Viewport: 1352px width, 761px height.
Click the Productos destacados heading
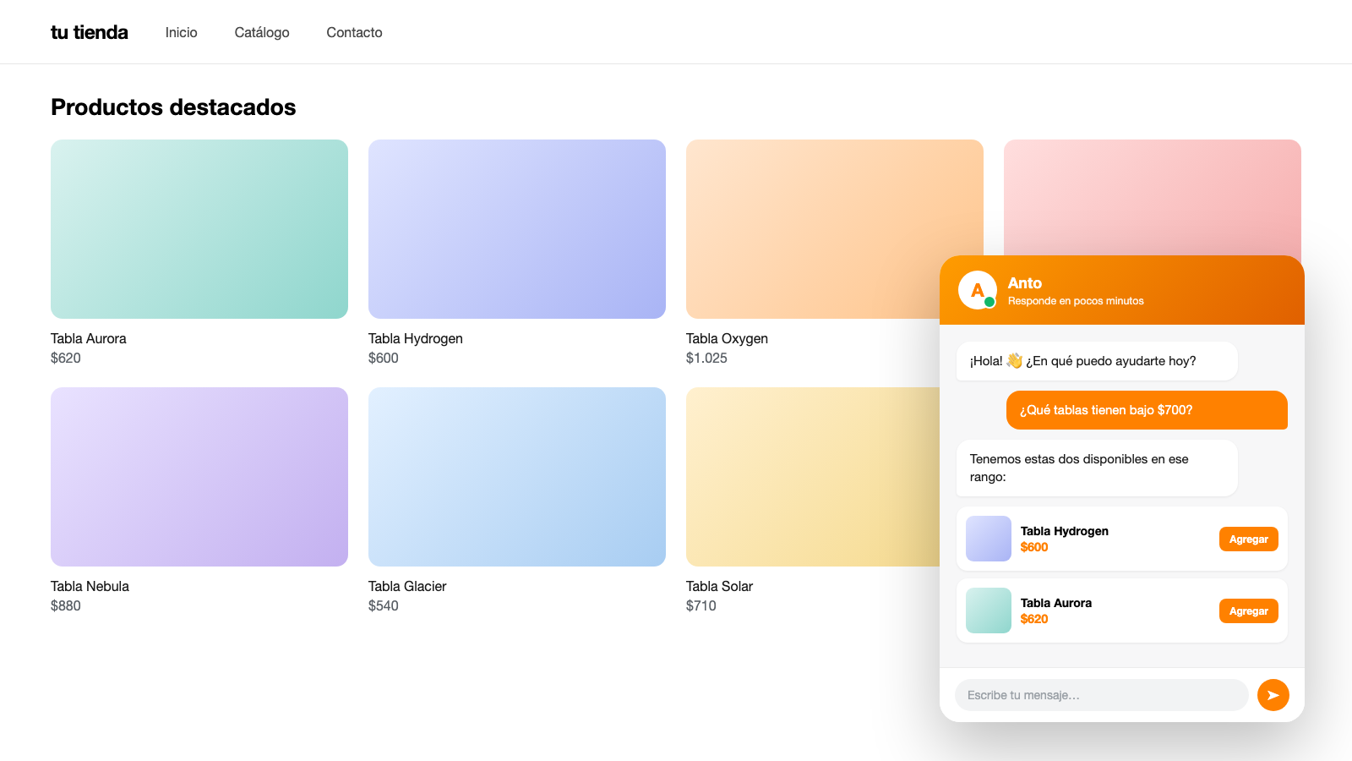[173, 107]
